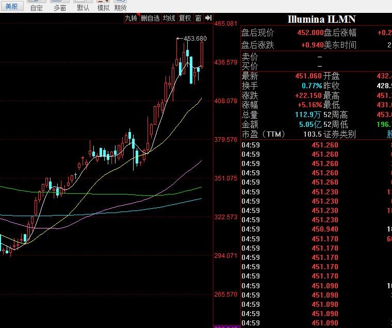Click the 351.075 price axis label

click(x=225, y=178)
